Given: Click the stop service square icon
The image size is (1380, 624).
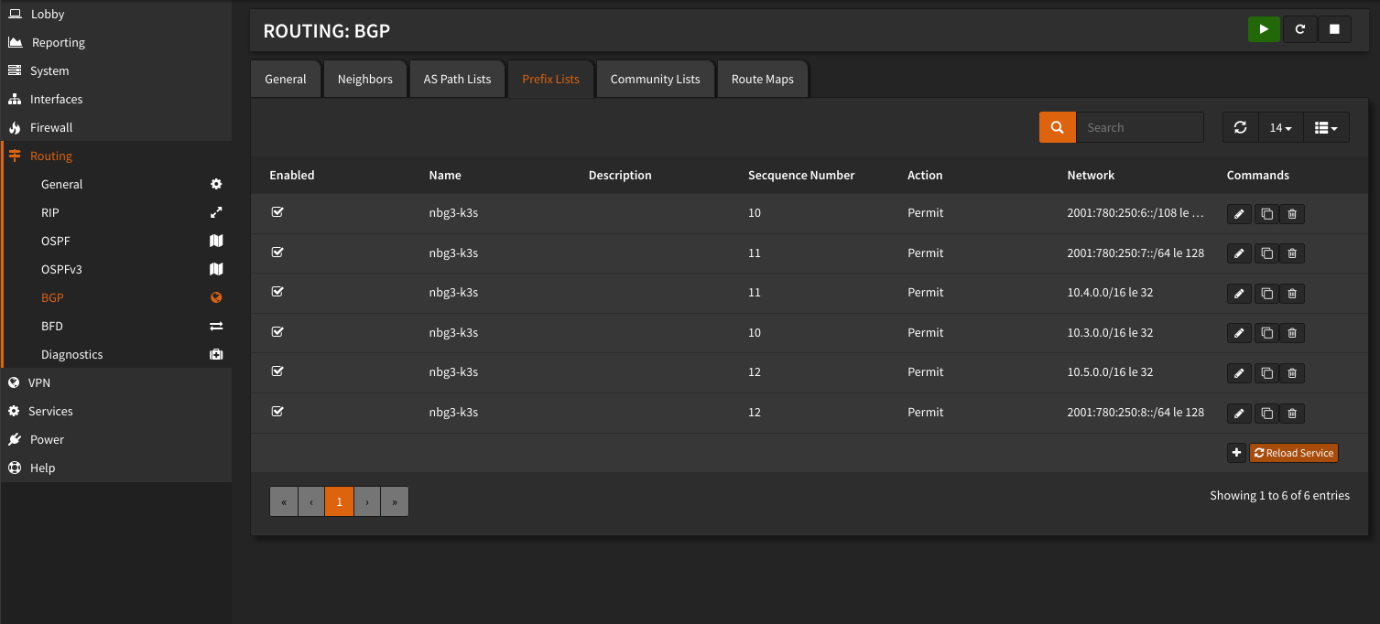Looking at the screenshot, I should pyautogui.click(x=1334, y=29).
